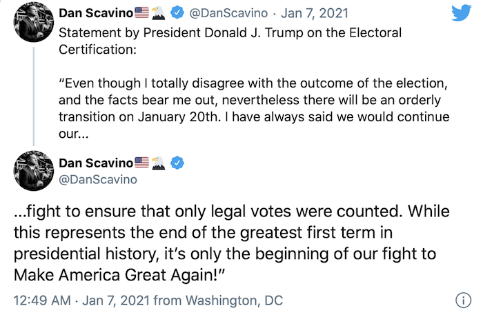Click the @DanScavino handle beside the Jan 7 date
The height and width of the screenshot is (317, 483).
coord(228,13)
